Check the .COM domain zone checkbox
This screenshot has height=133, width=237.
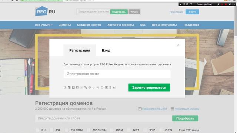[112, 130]
